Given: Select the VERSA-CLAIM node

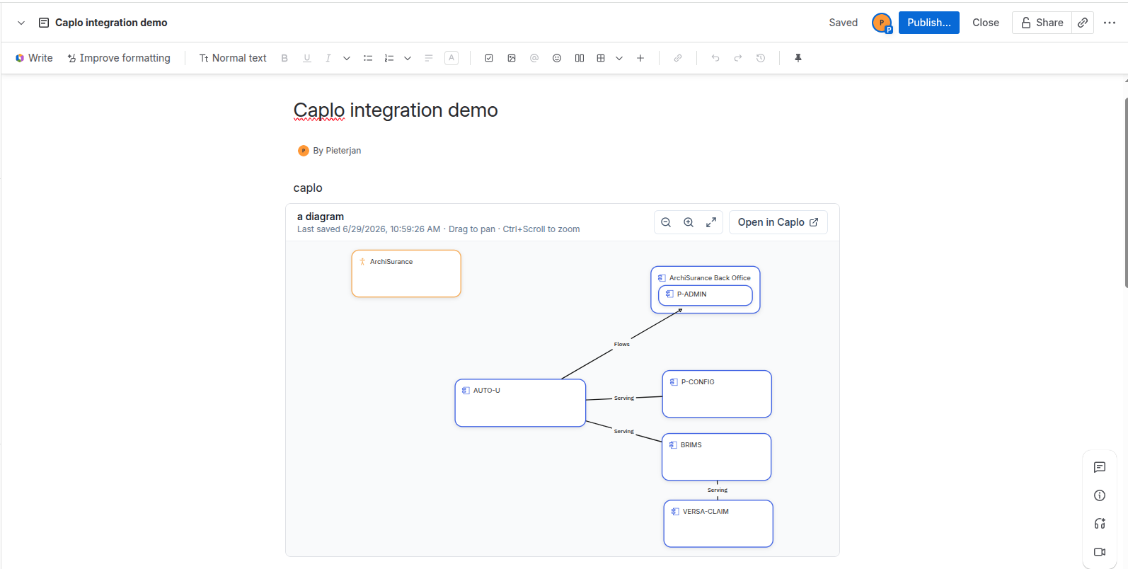Looking at the screenshot, I should click(718, 524).
